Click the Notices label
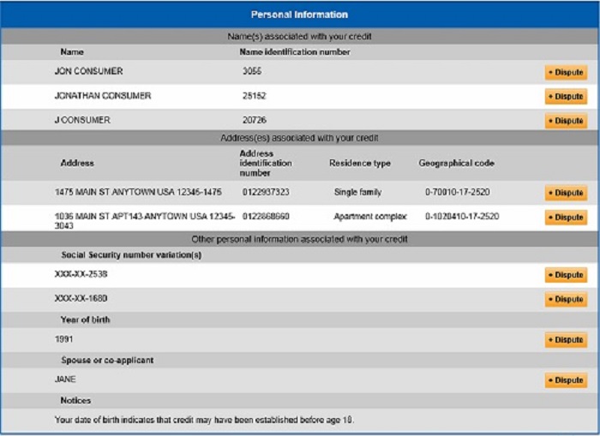600x436 pixels. click(x=75, y=401)
